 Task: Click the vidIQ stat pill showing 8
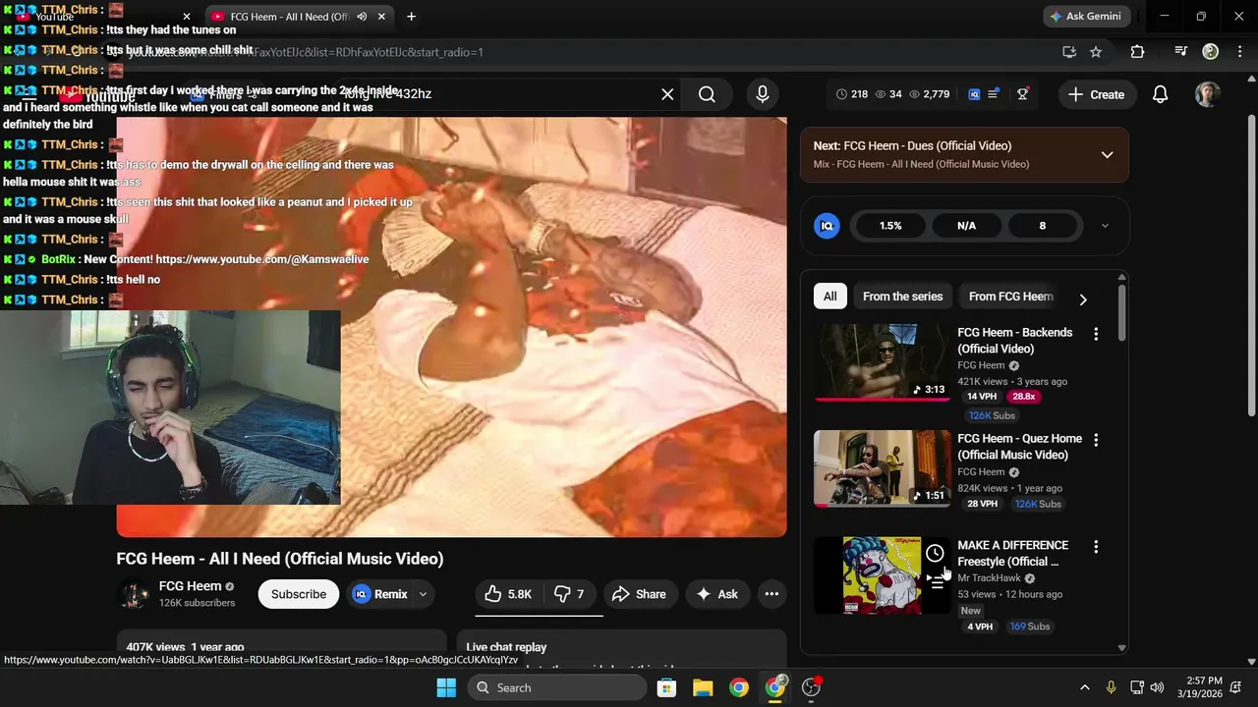pos(1043,226)
